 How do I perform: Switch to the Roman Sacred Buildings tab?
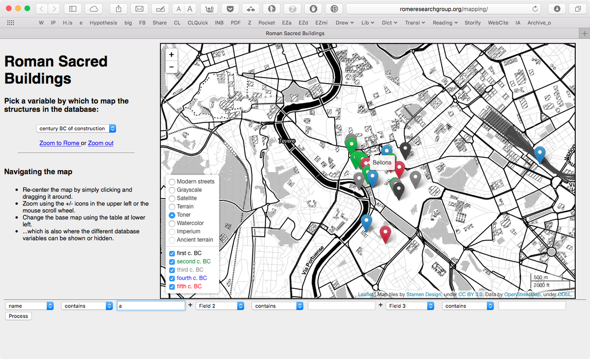(295, 33)
